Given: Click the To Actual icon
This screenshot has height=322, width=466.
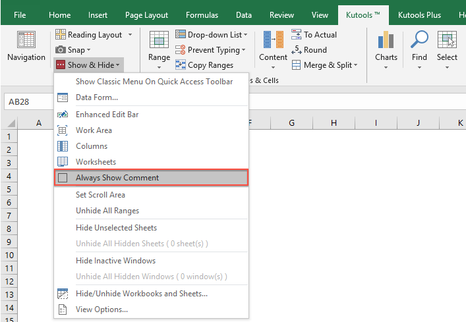Looking at the screenshot, I should (x=297, y=34).
